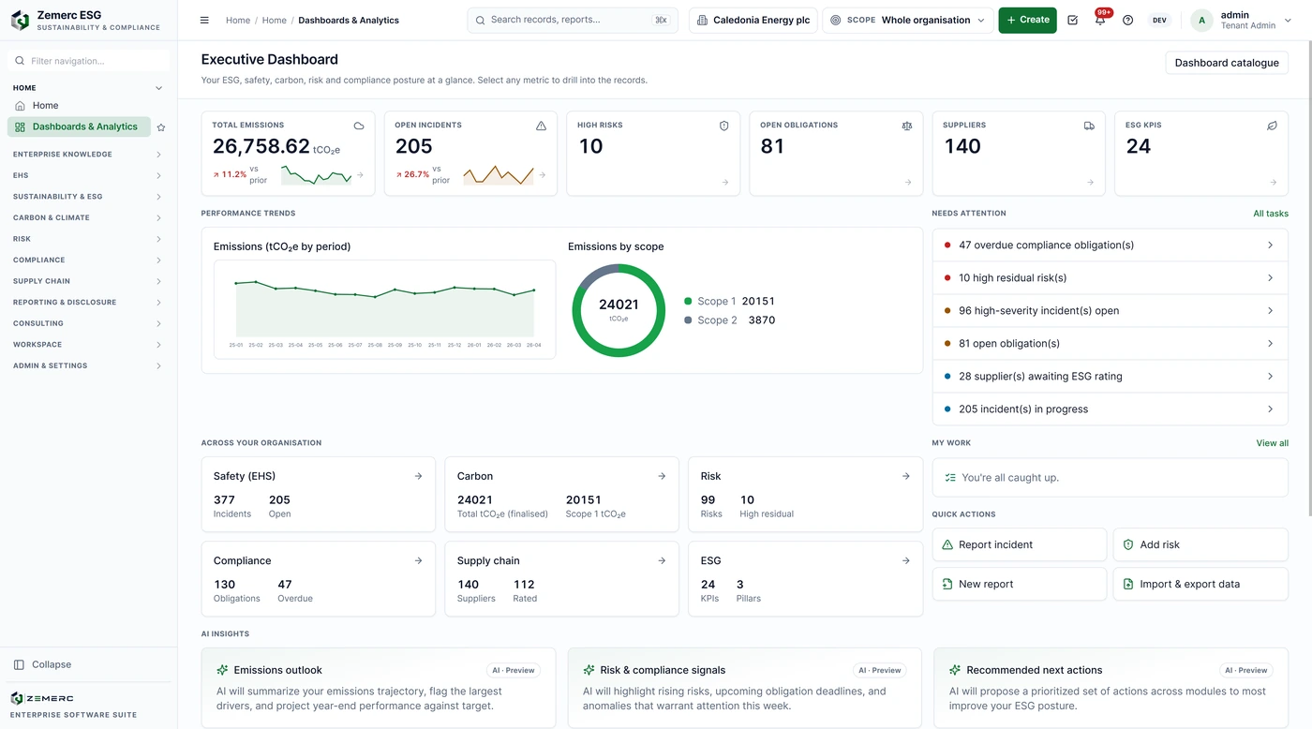Favorite Dashboards & Analytics with star icon

pyautogui.click(x=161, y=127)
